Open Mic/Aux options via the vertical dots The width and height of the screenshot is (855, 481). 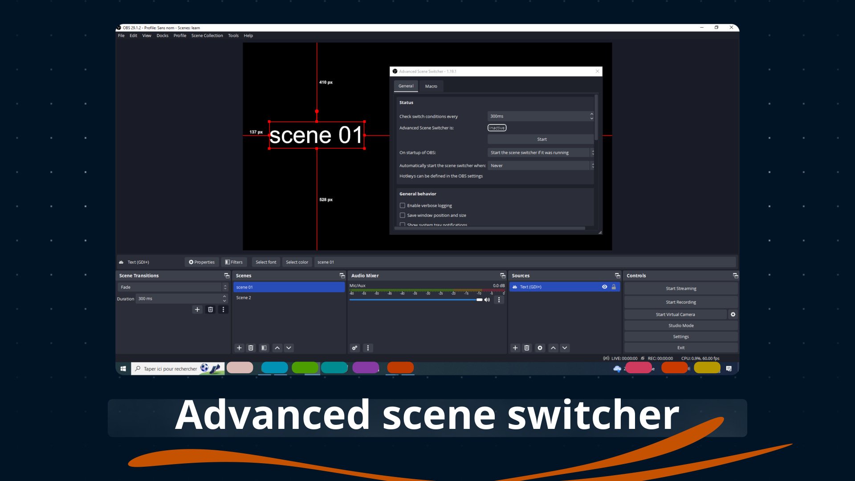(499, 300)
